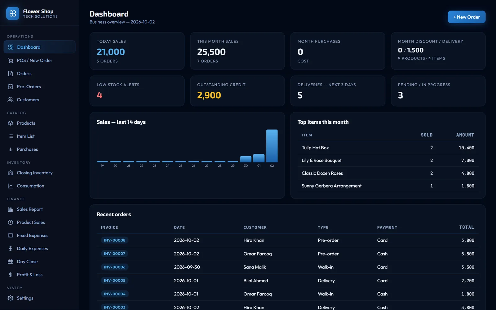Open Closing Inventory house icon

pyautogui.click(x=11, y=173)
